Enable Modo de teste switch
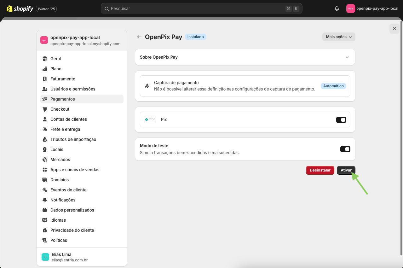Viewport: 403px width, 268px height. tap(345, 149)
